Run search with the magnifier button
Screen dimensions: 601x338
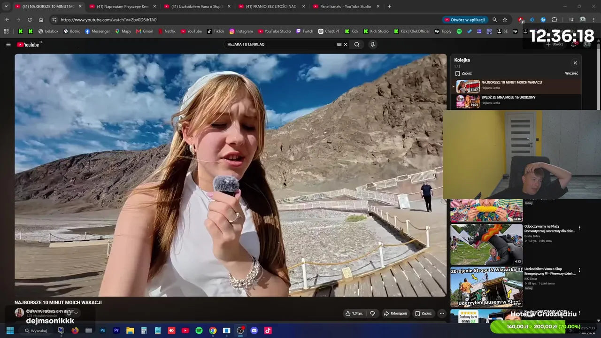click(357, 45)
